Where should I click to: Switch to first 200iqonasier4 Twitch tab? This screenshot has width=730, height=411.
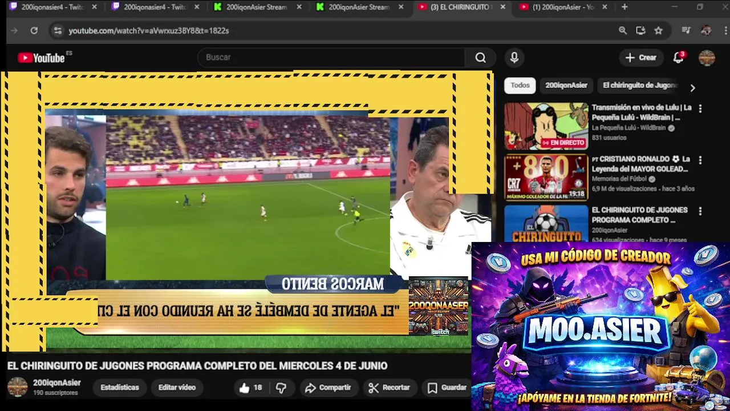[x=52, y=7]
